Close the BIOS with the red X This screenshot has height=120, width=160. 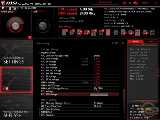tap(155, 3)
